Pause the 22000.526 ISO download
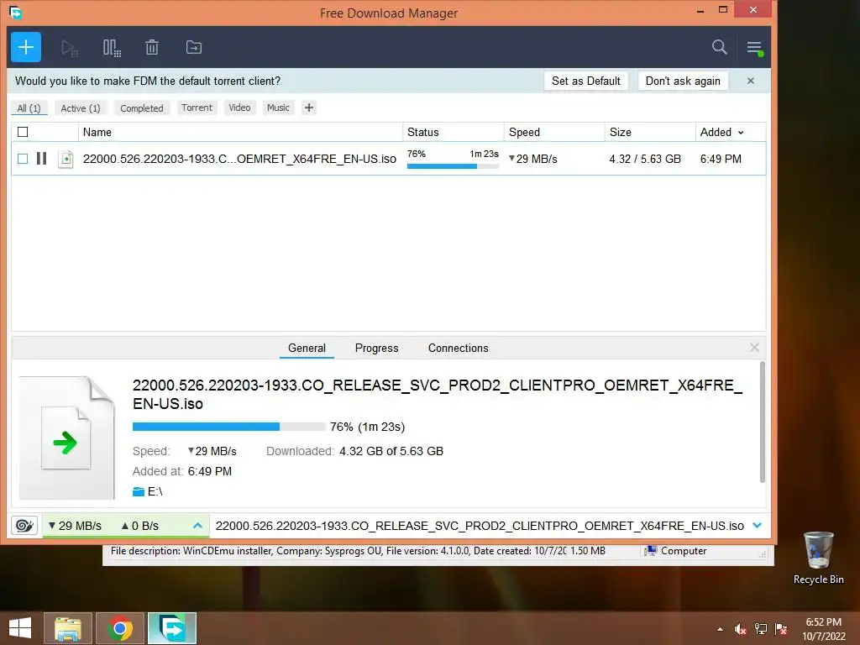The width and height of the screenshot is (860, 645). 42,159
